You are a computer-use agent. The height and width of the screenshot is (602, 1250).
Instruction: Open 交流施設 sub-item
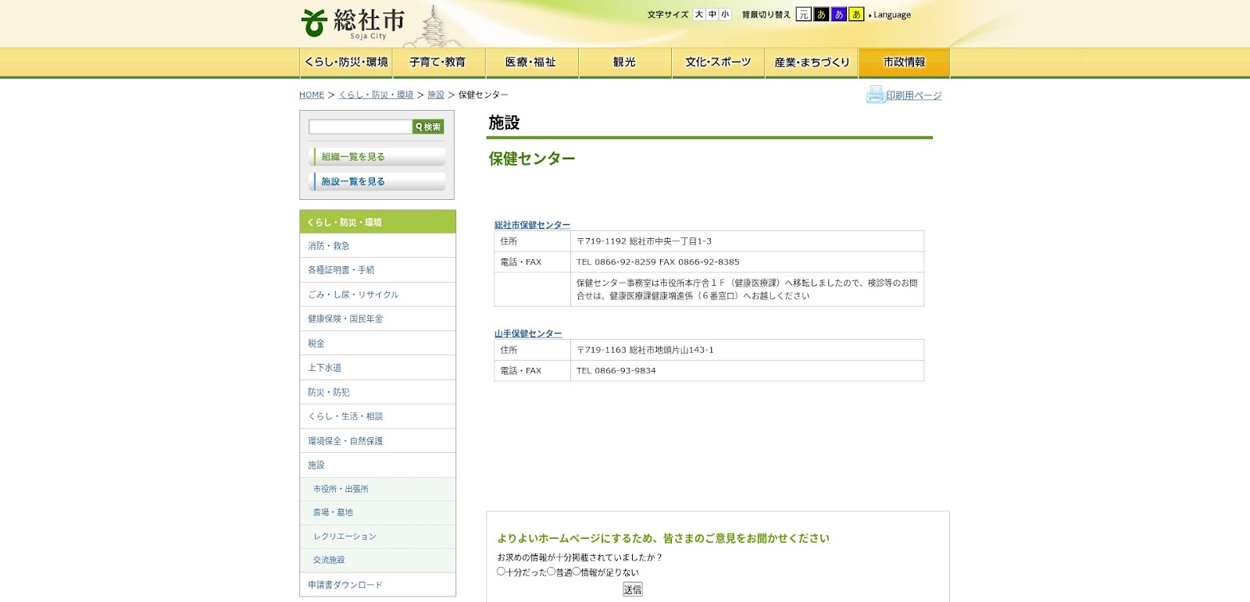click(377, 560)
